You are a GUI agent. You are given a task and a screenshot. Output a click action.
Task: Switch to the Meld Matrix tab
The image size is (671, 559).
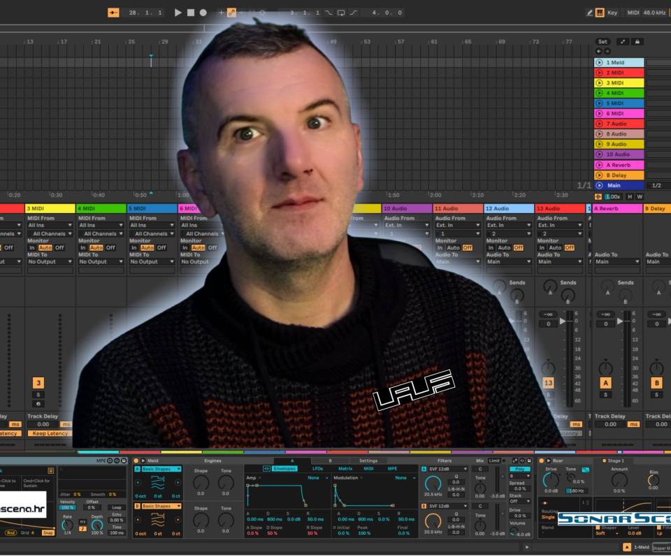click(345, 469)
